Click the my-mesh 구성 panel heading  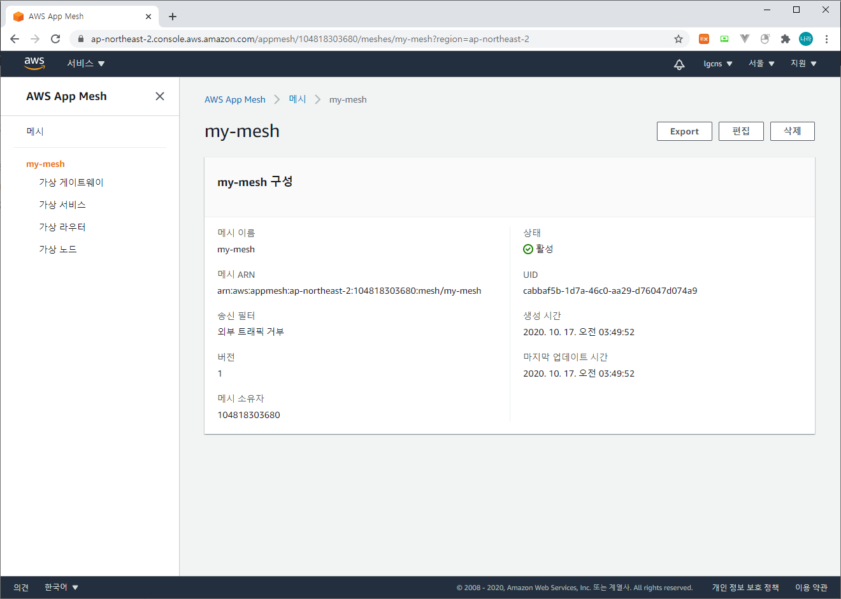tap(255, 182)
